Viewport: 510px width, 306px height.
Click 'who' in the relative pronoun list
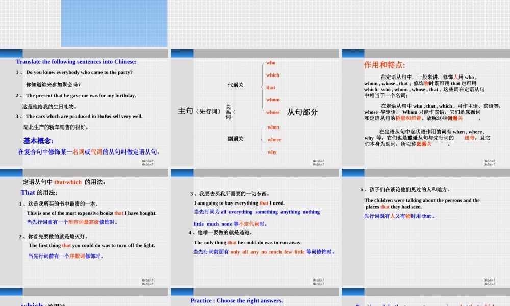click(x=271, y=63)
